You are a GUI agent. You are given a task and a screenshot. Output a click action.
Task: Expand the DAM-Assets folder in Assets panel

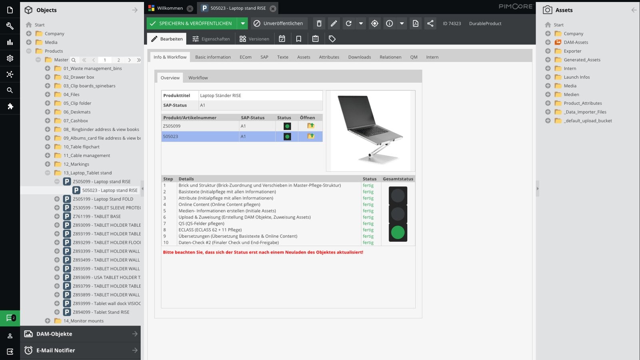pyautogui.click(x=548, y=42)
